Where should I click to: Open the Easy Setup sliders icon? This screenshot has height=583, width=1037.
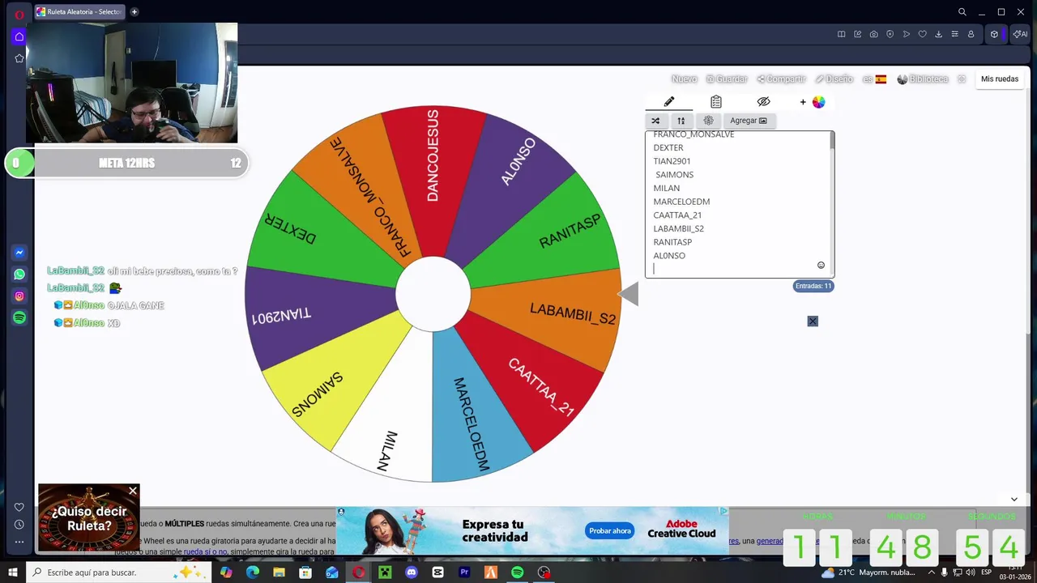954,34
